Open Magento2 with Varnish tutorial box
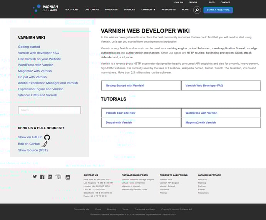Viewport: 266px width, 220px height. point(221,123)
